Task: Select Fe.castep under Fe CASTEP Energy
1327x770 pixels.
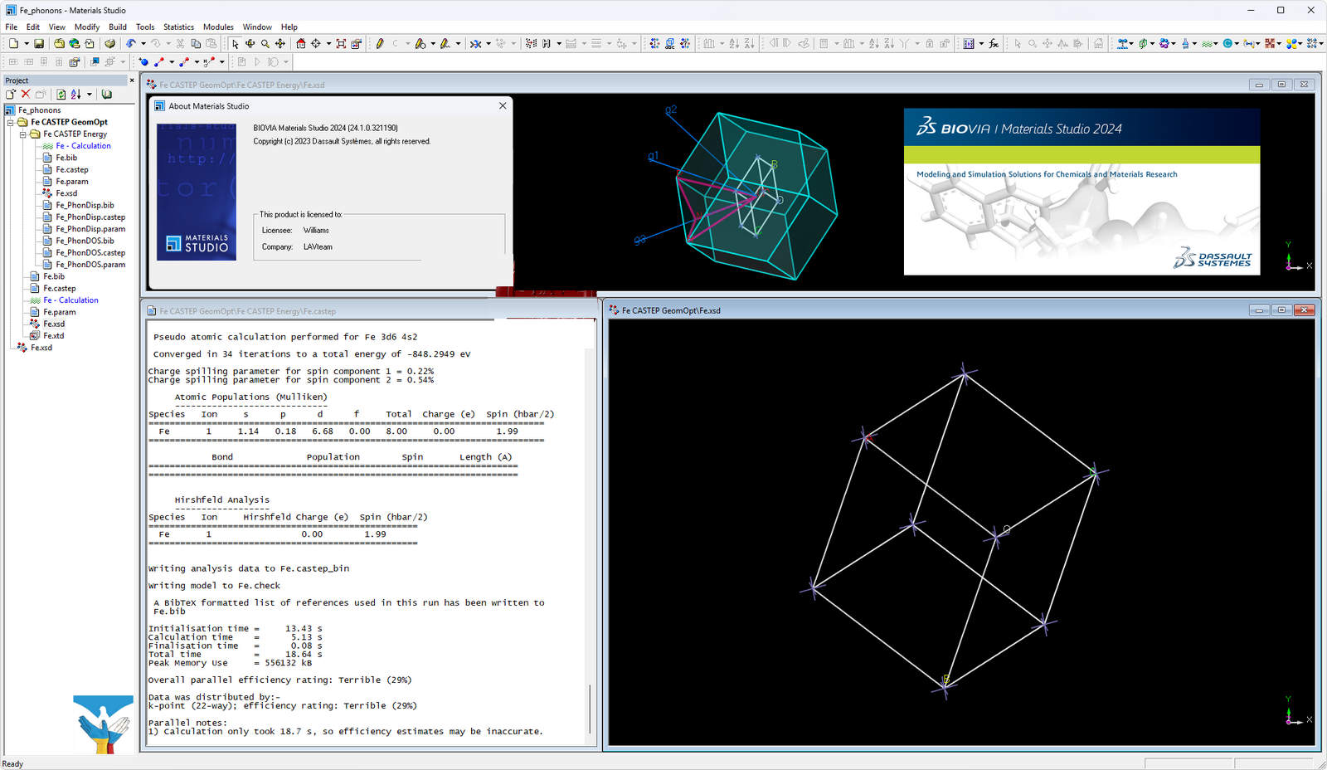Action: [72, 169]
